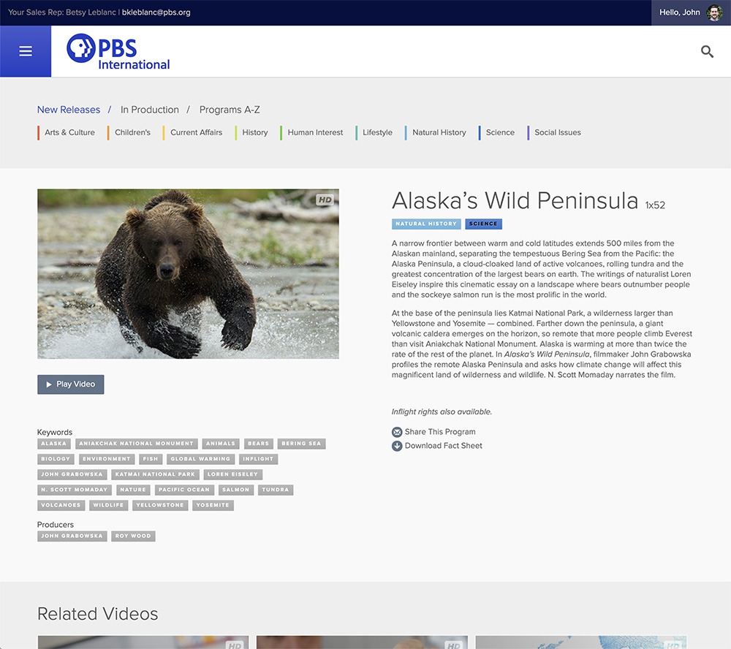This screenshot has height=649, width=731.
Task: Switch to New Releases tab
Action: (69, 110)
